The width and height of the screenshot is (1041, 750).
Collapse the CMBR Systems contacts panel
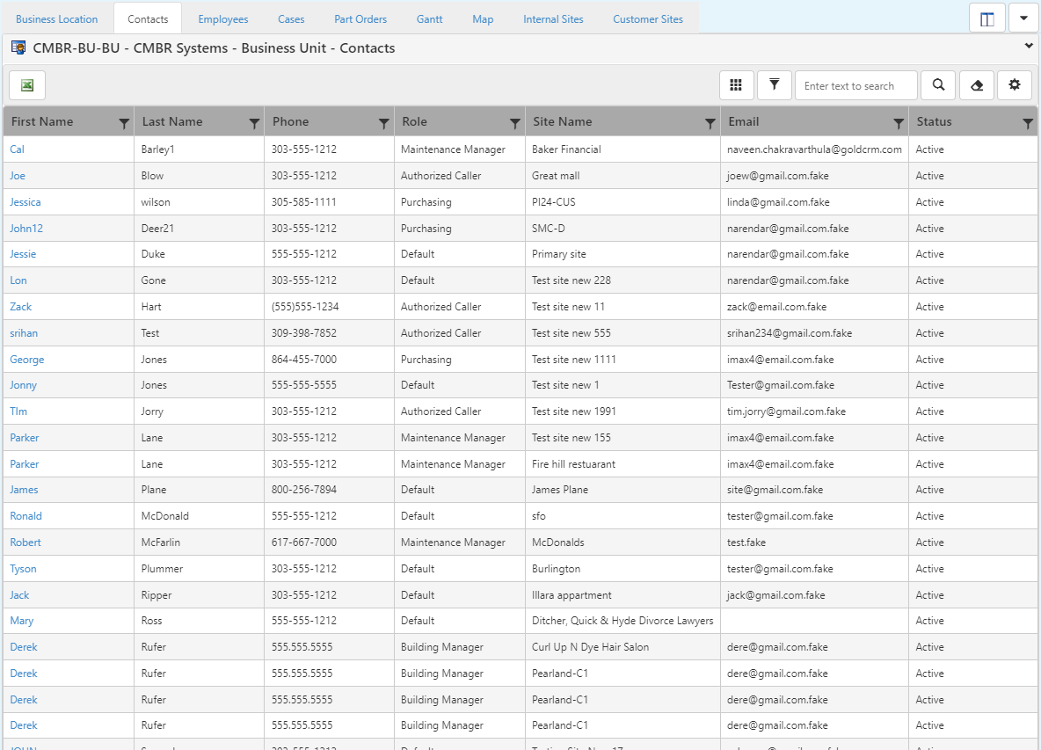point(1029,46)
